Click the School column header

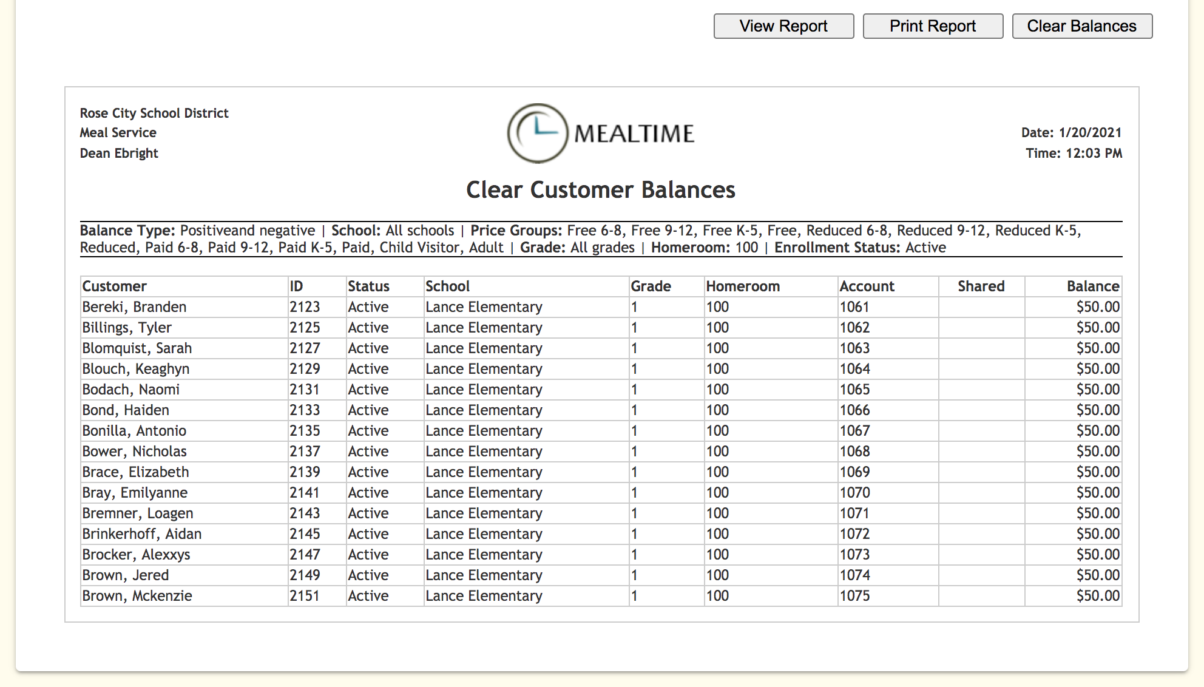click(x=447, y=286)
